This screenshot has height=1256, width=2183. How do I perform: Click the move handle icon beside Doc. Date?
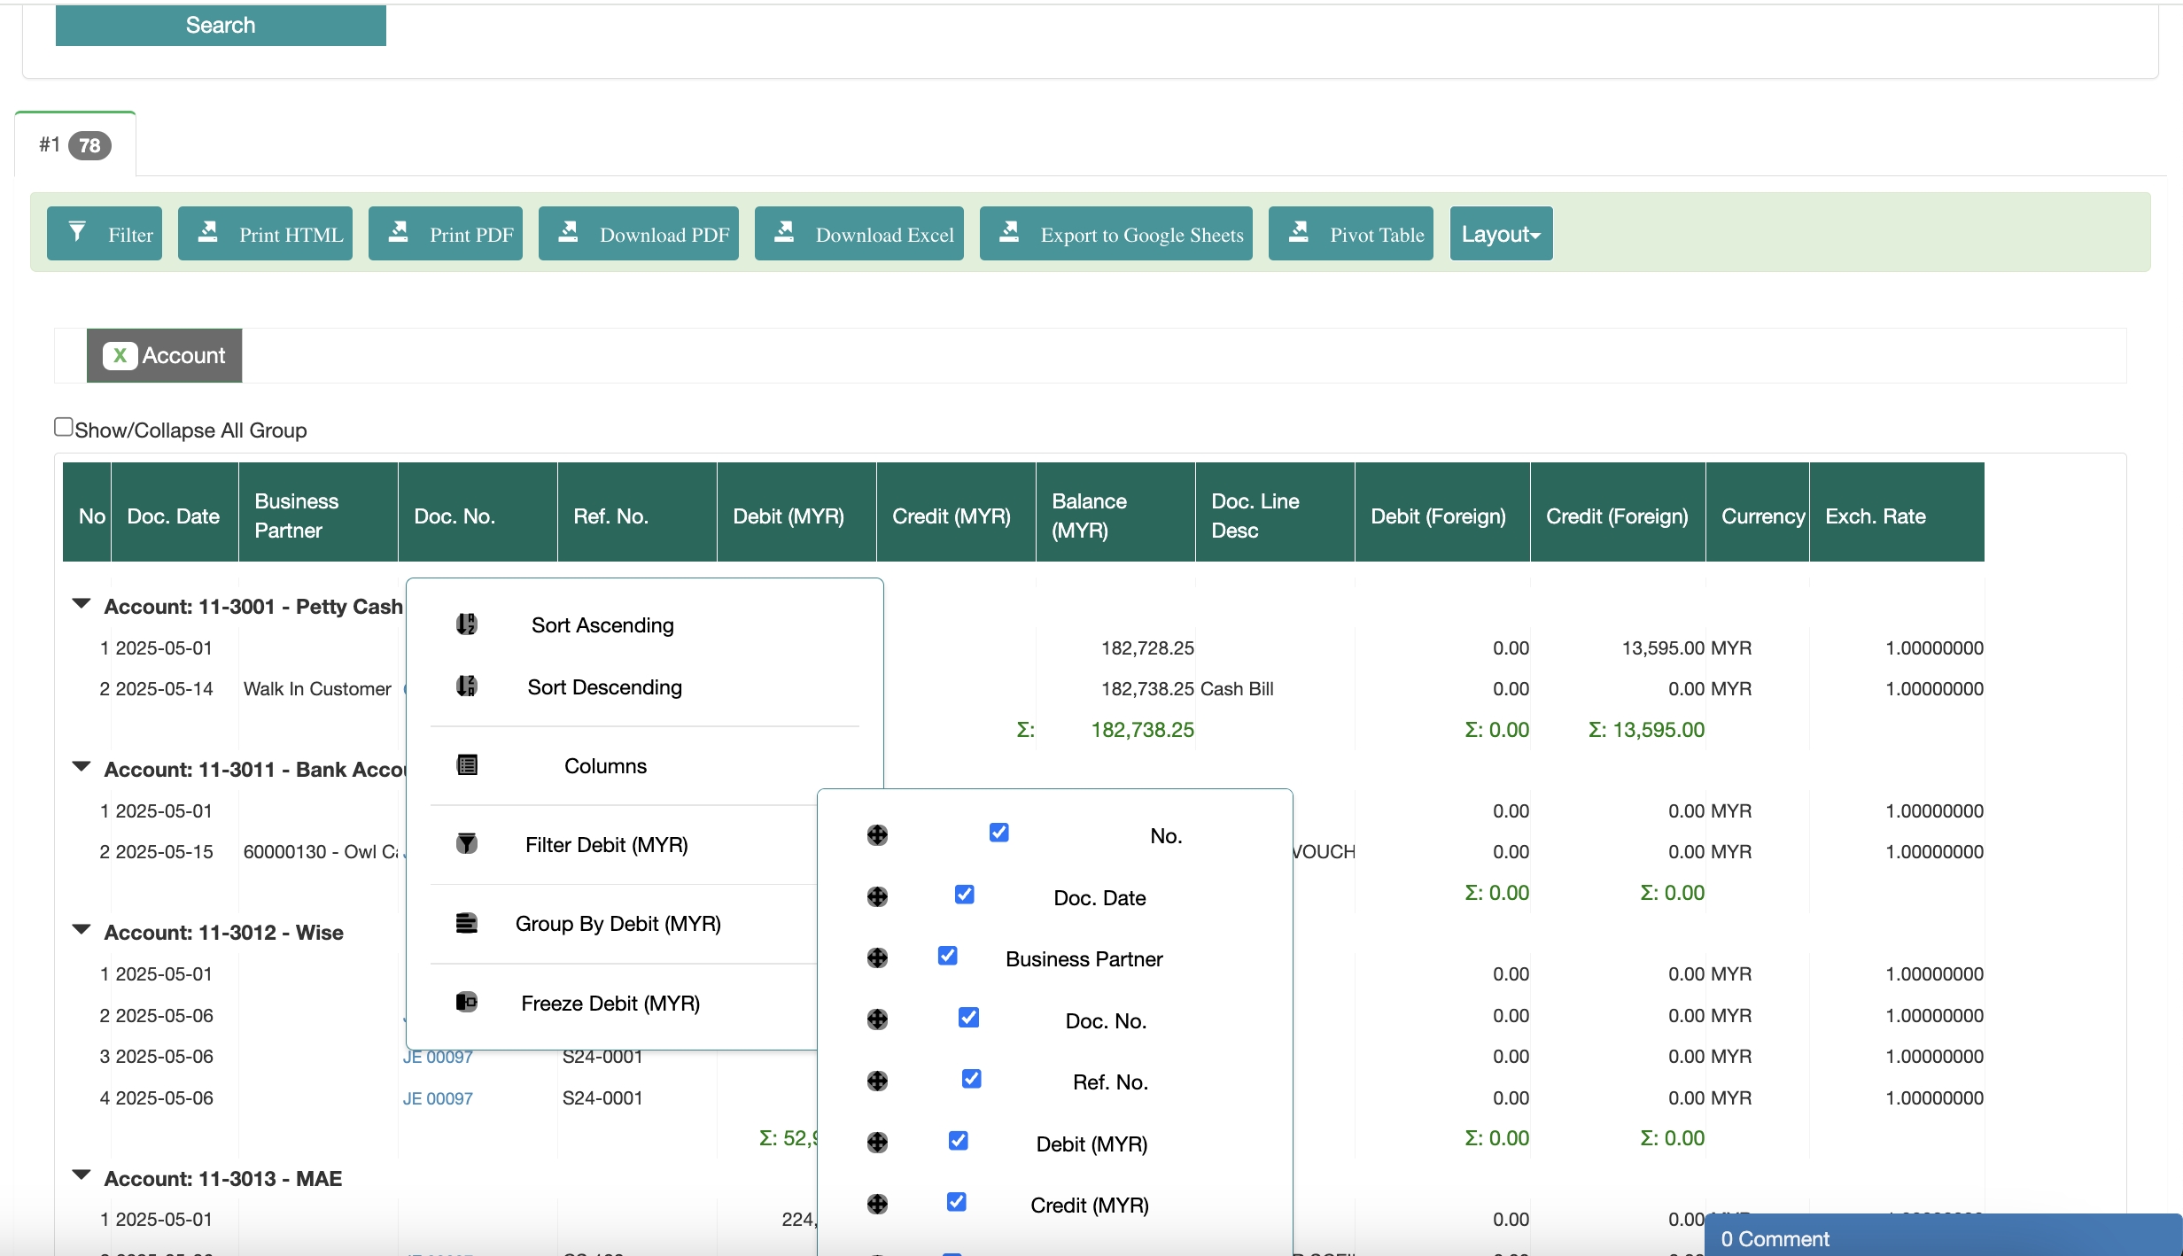(x=877, y=897)
